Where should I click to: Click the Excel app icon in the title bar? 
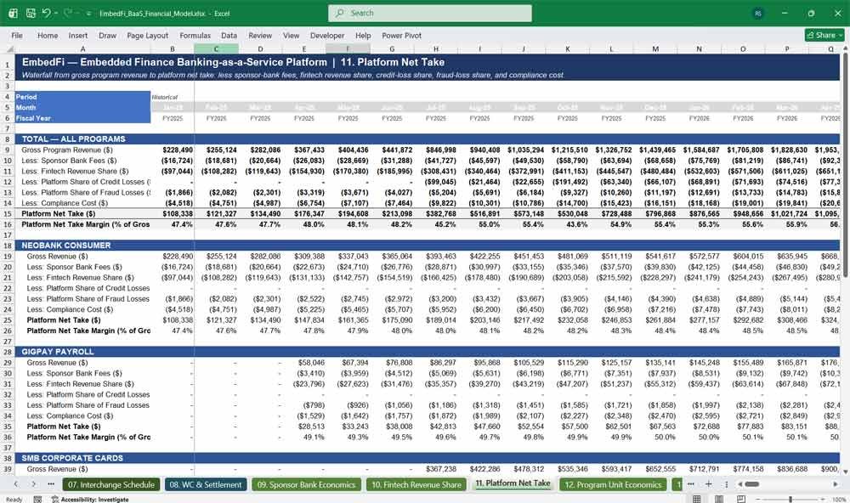tap(13, 13)
